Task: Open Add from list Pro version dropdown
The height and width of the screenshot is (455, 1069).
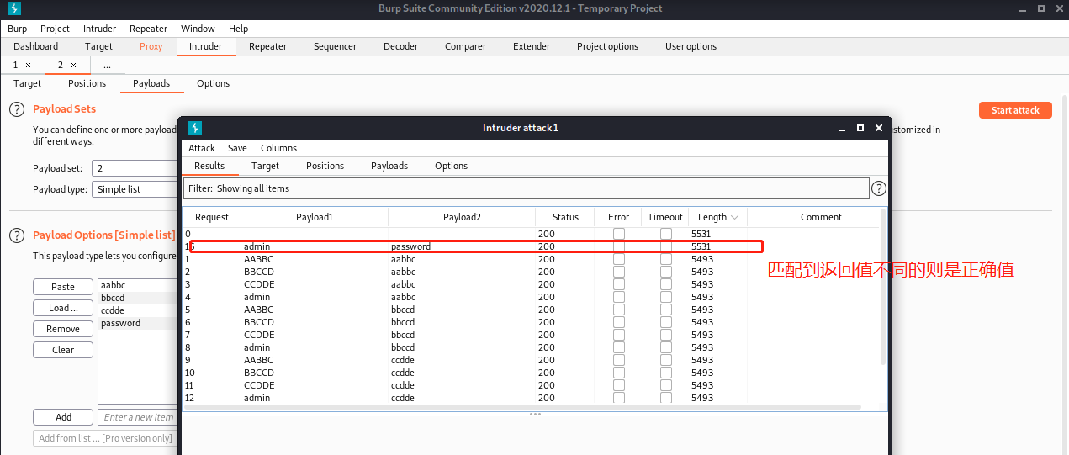Action: 106,438
